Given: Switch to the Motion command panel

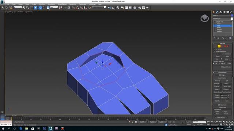Looking at the screenshot, I should point(224,12).
